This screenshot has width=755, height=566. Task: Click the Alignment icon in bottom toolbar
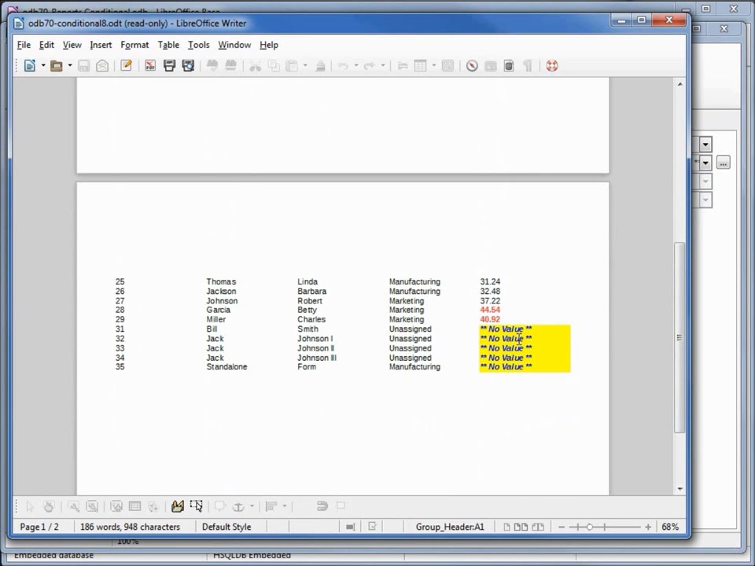[271, 506]
